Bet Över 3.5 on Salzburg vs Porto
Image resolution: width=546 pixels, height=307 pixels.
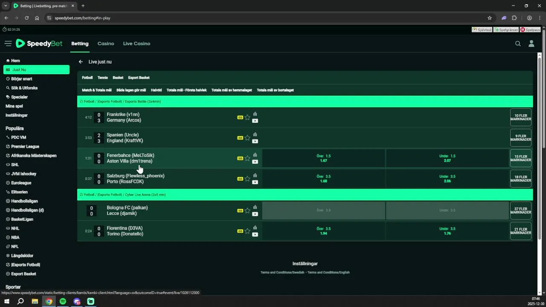coord(323,179)
